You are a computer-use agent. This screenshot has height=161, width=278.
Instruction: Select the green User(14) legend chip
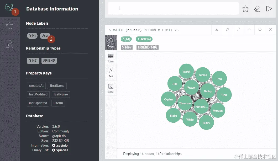click(x=144, y=39)
